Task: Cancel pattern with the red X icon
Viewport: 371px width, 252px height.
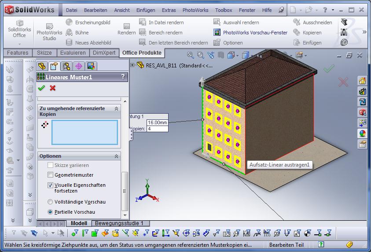Action: pyautogui.click(x=53, y=88)
